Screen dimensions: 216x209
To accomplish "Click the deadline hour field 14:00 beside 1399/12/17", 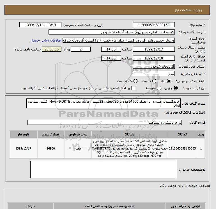I will (111, 49).
